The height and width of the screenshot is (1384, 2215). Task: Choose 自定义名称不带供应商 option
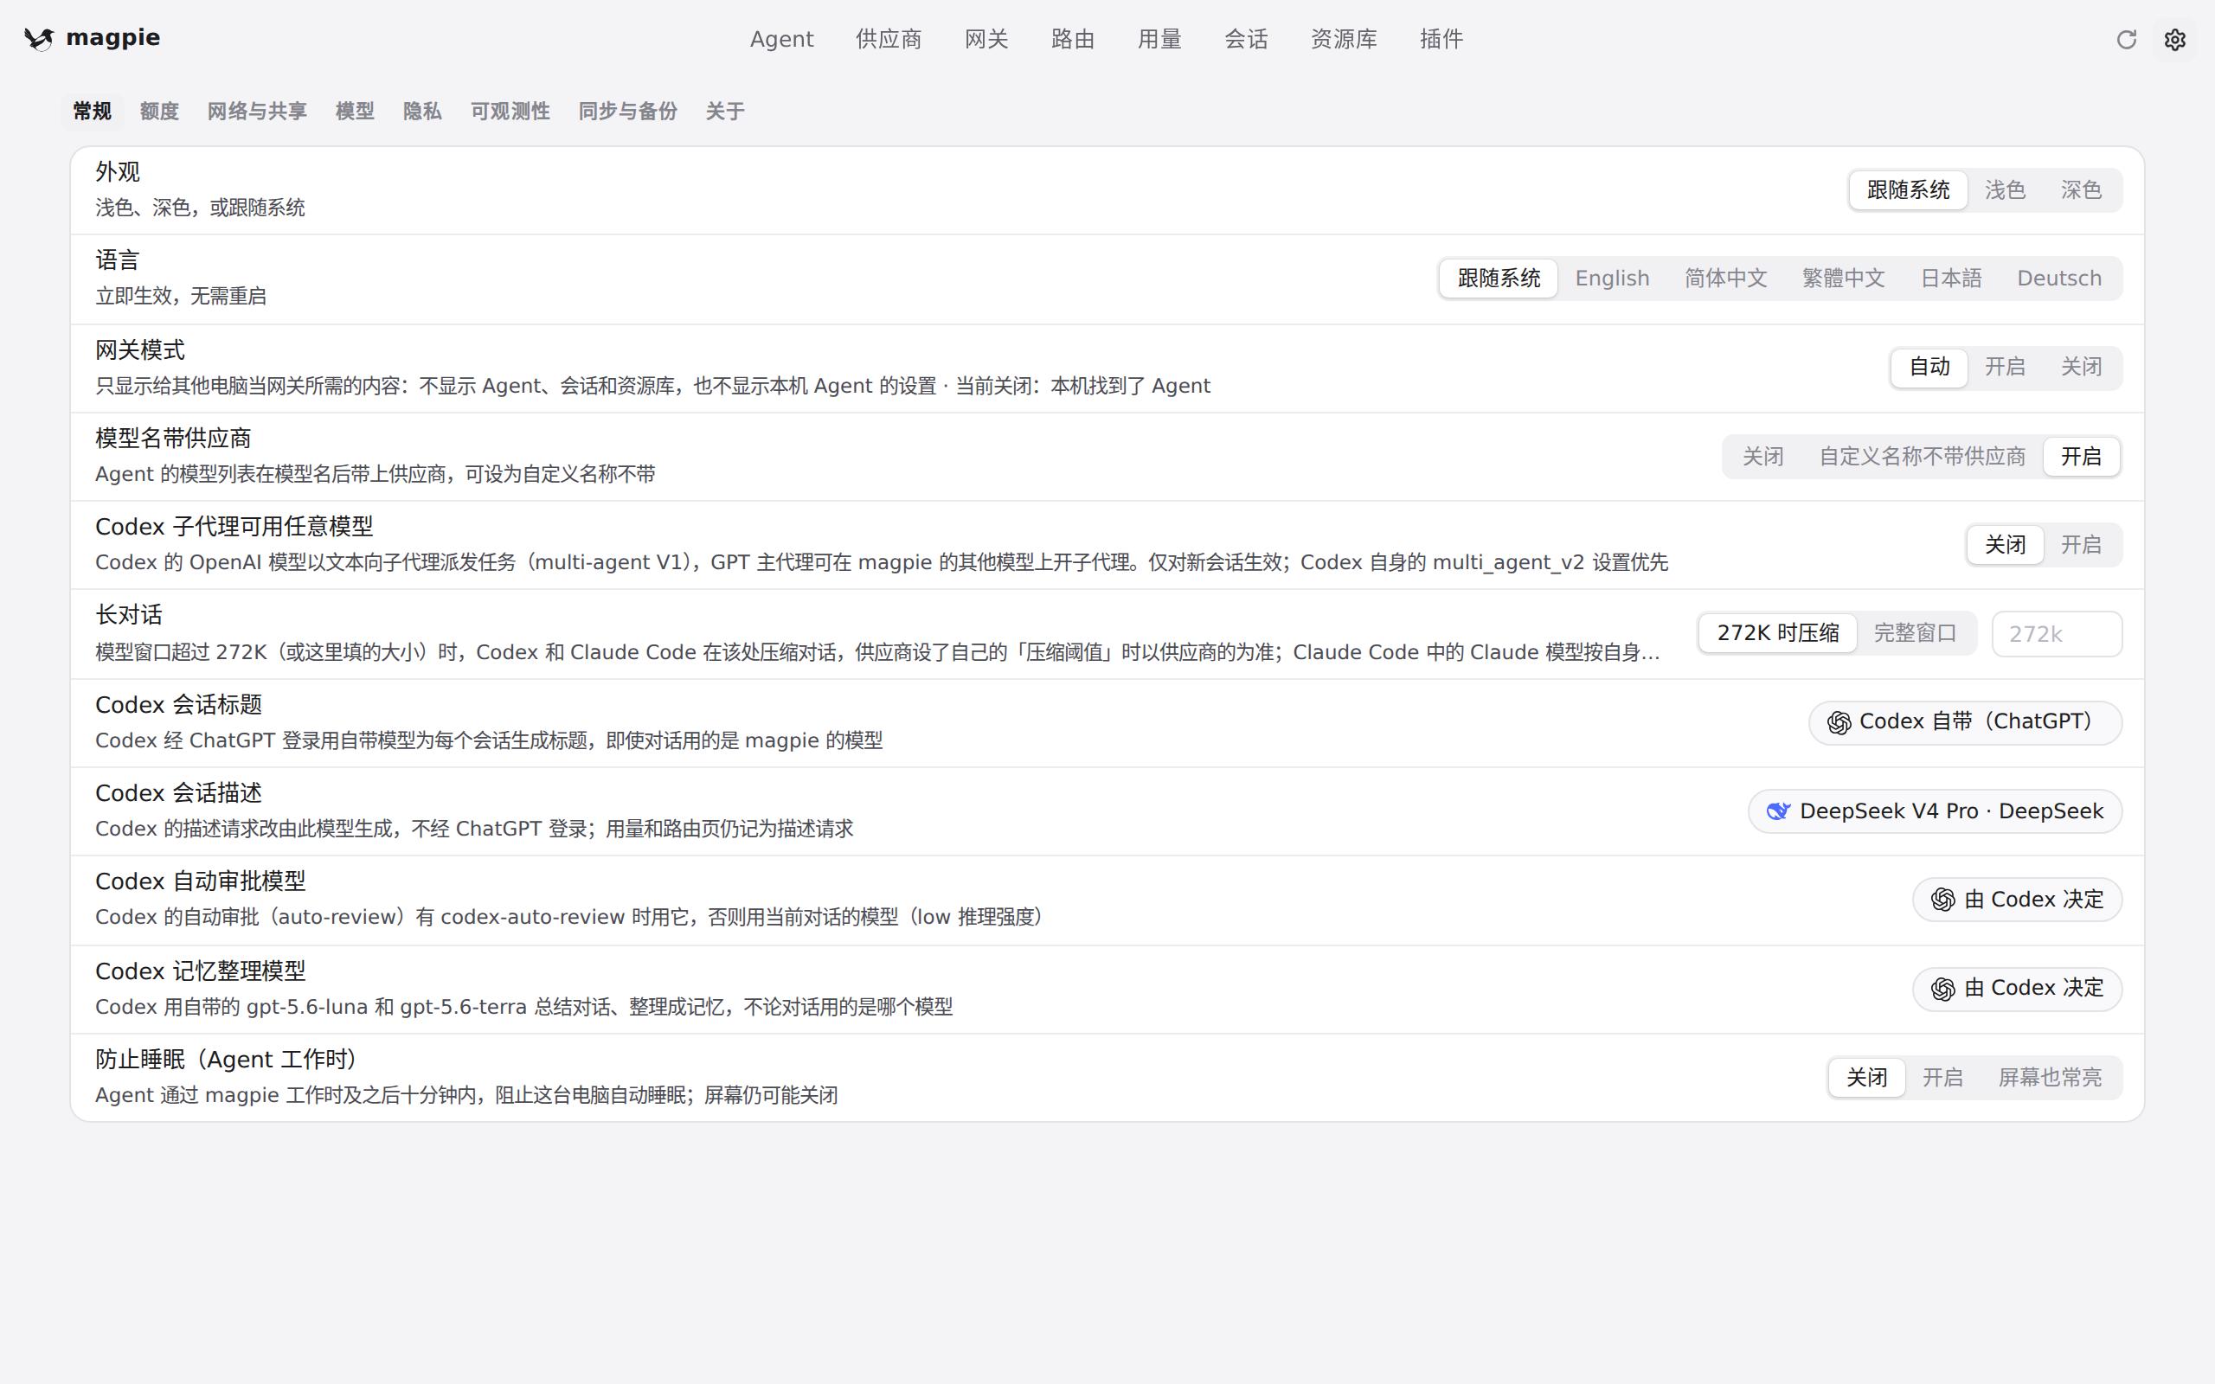pyautogui.click(x=1921, y=457)
